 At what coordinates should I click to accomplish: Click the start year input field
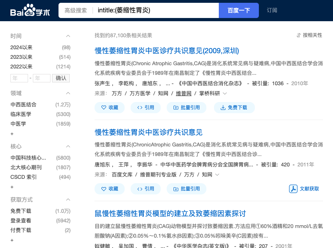[19, 78]
